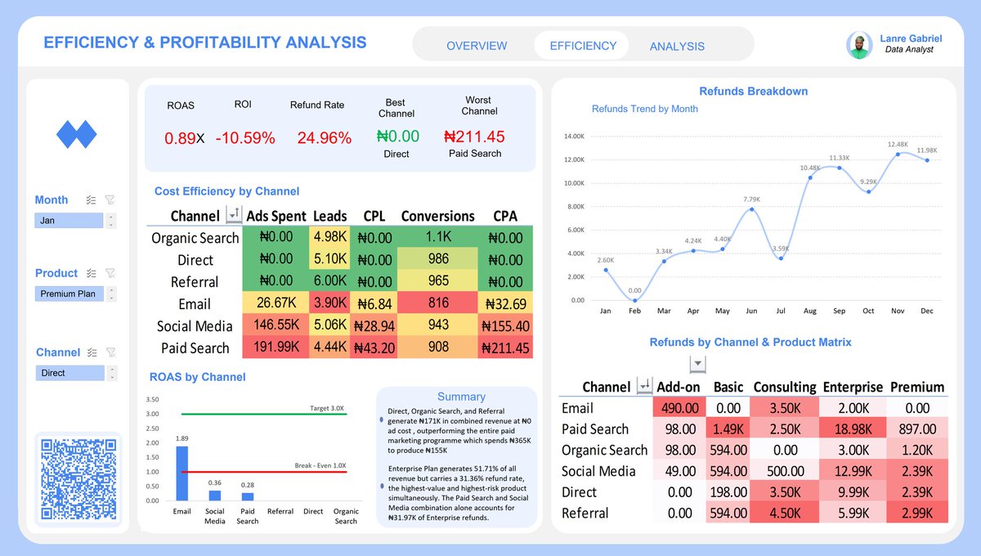981x556 pixels.
Task: Click Social Media Enterprise refund 12.99K
Action: (x=852, y=471)
